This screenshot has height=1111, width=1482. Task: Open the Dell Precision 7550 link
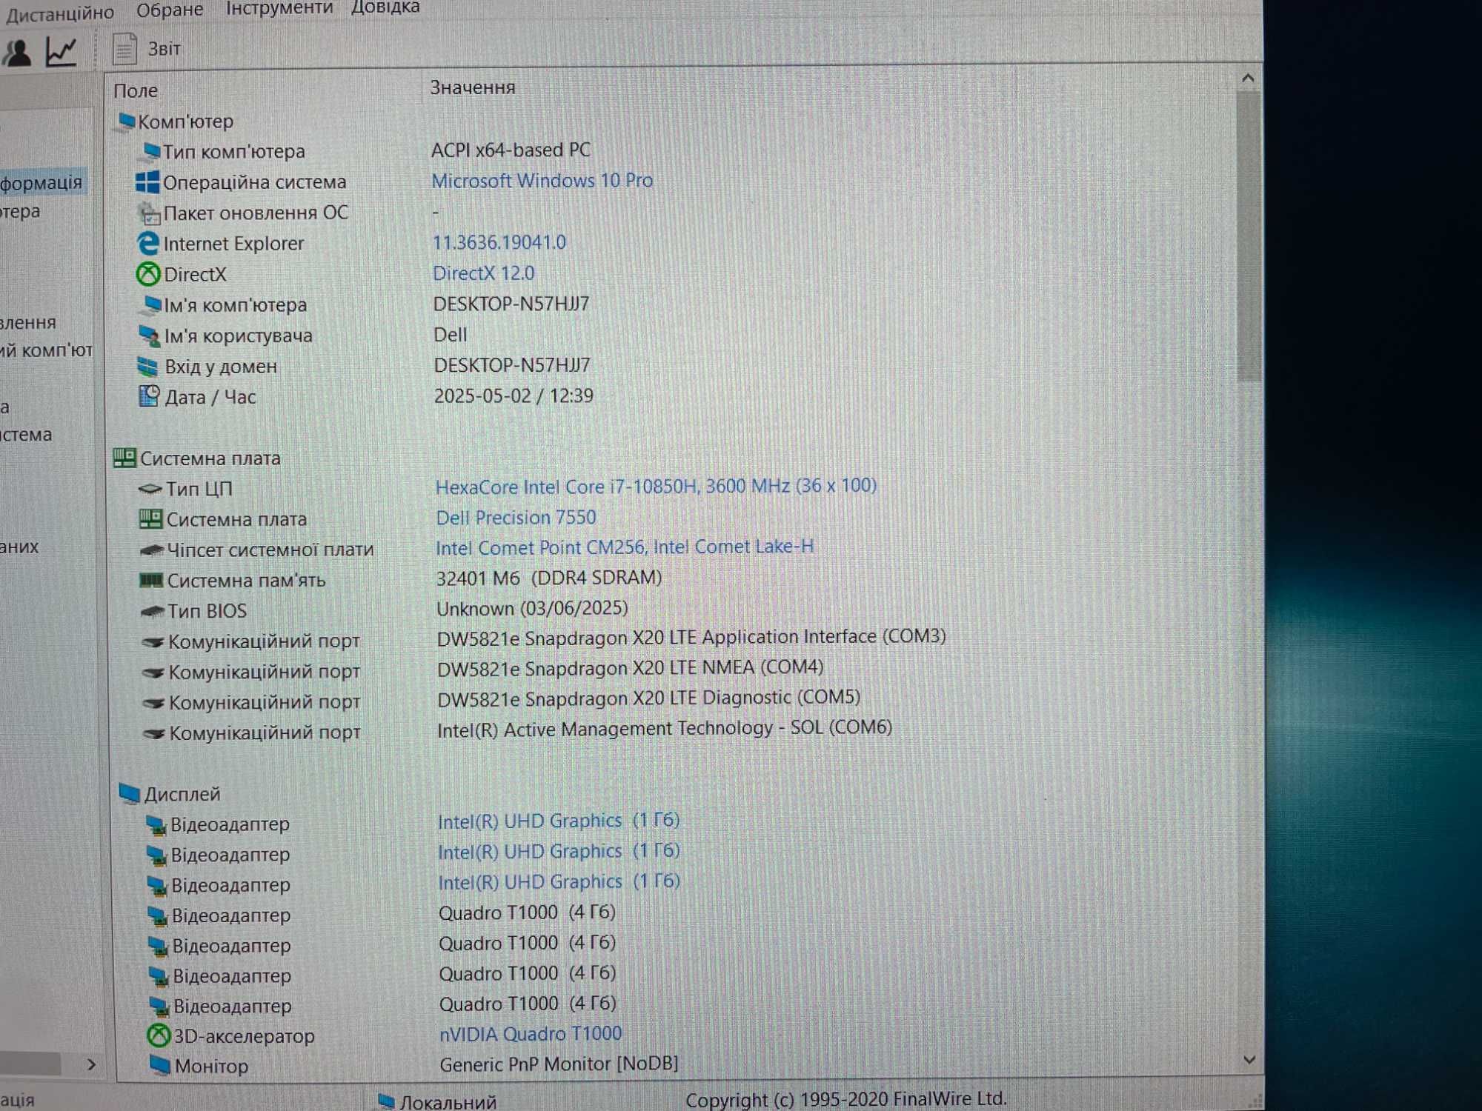pos(516,518)
